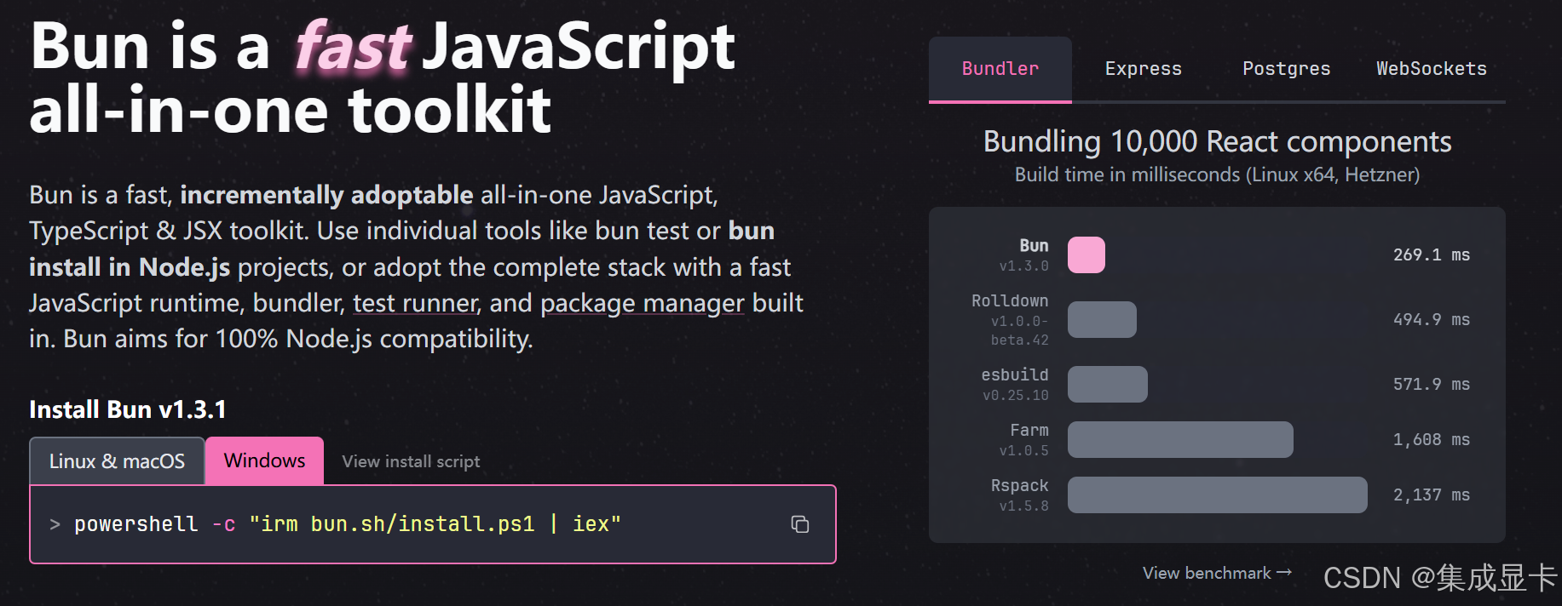Click the 1,608 ms value
The image size is (1562, 606).
tap(1432, 440)
